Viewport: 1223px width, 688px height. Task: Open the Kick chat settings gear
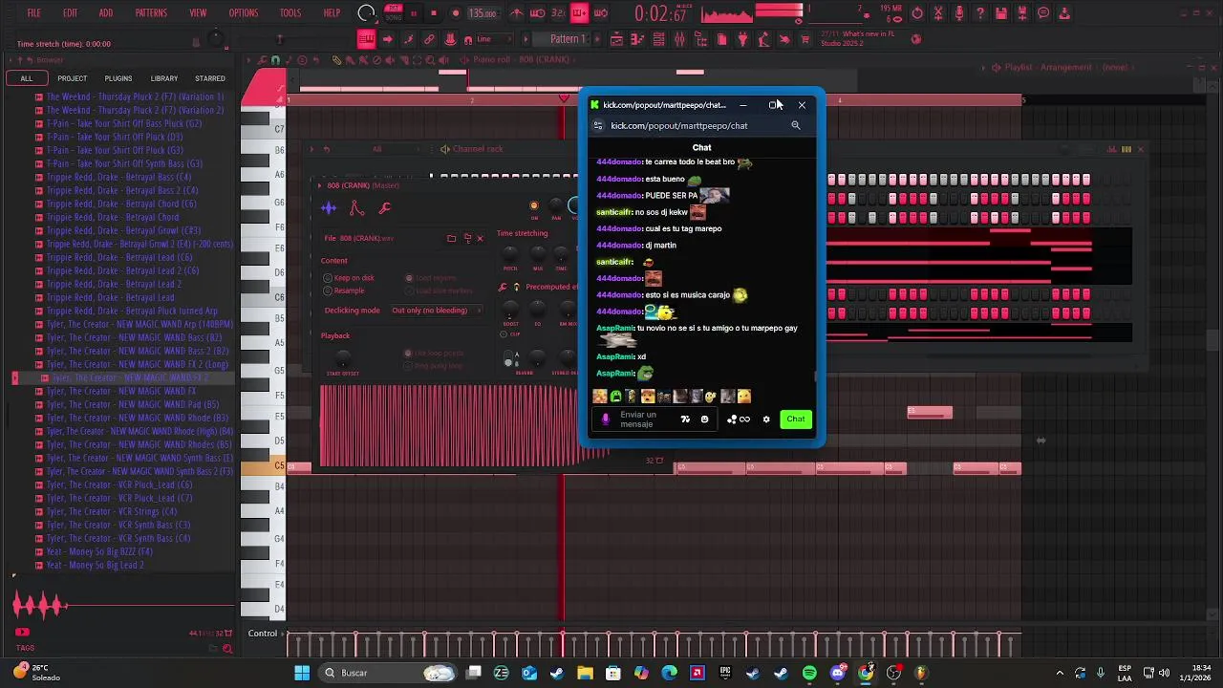[766, 419]
